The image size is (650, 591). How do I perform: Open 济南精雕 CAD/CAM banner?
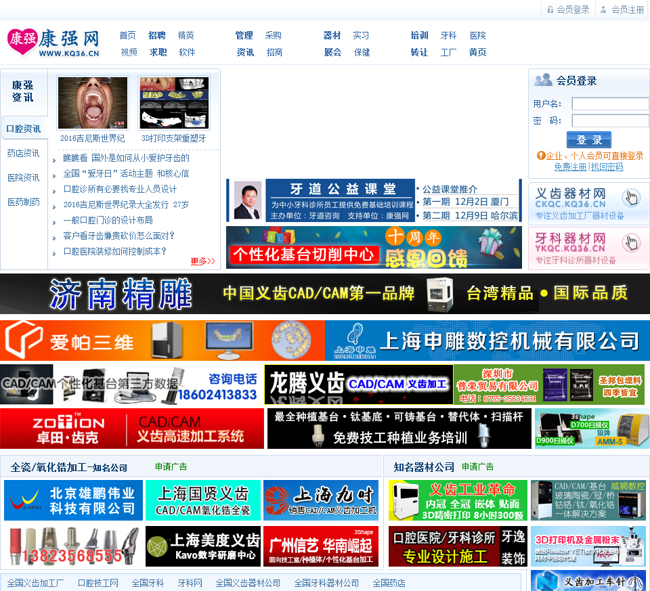pyautogui.click(x=325, y=293)
